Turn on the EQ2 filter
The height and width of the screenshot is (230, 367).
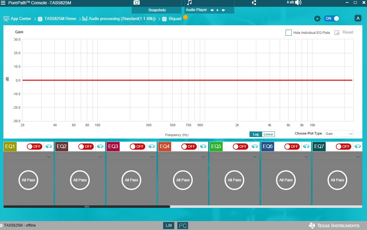(x=86, y=147)
